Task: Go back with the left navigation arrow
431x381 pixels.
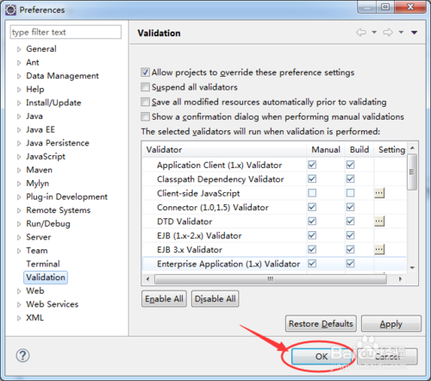Action: click(x=361, y=32)
